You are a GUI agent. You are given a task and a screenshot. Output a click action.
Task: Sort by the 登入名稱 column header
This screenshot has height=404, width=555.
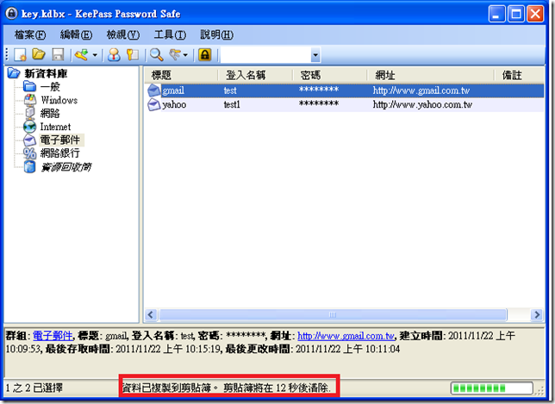pos(255,75)
